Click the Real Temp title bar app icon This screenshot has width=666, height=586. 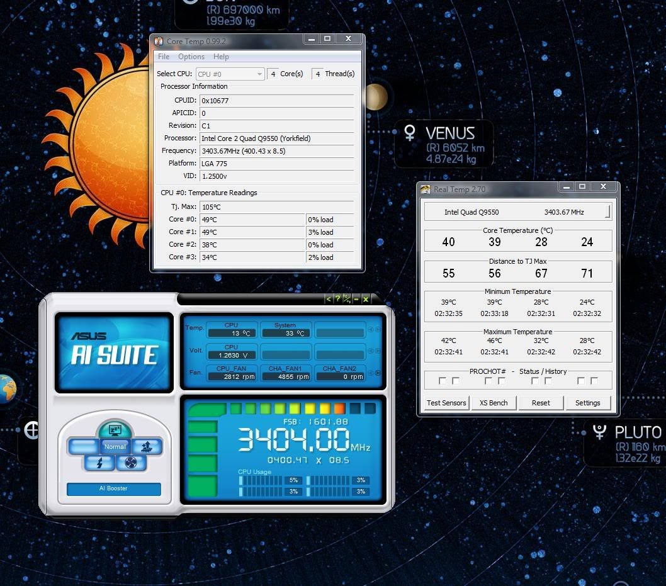click(425, 189)
